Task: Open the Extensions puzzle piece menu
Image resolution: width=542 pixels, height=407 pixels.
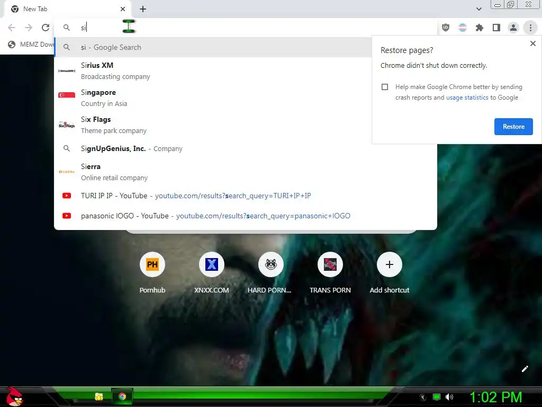Action: click(480, 28)
